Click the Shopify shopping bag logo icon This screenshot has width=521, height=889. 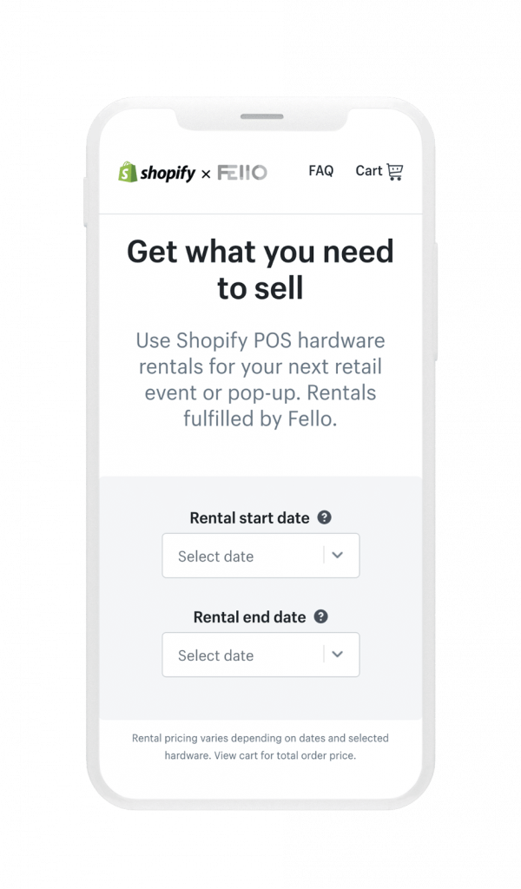(x=127, y=172)
